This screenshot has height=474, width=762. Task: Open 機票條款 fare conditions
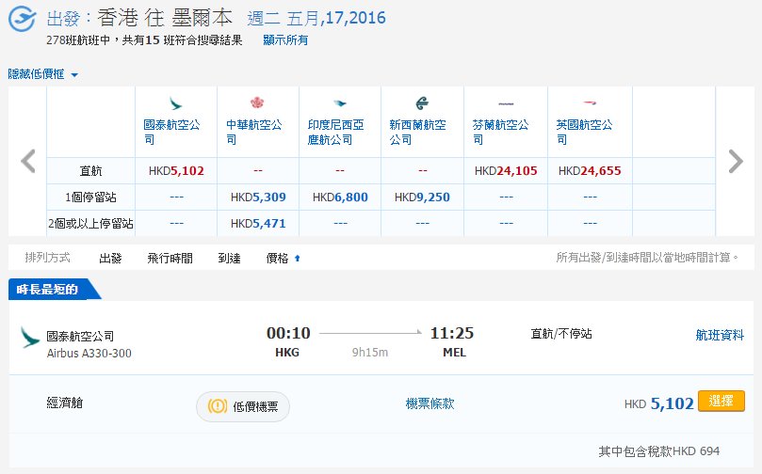point(430,403)
